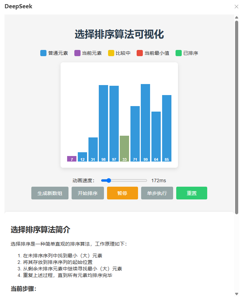Click the scrollbar up arrow
Viewport: 243px width, 300px height.
click(x=236, y=18)
